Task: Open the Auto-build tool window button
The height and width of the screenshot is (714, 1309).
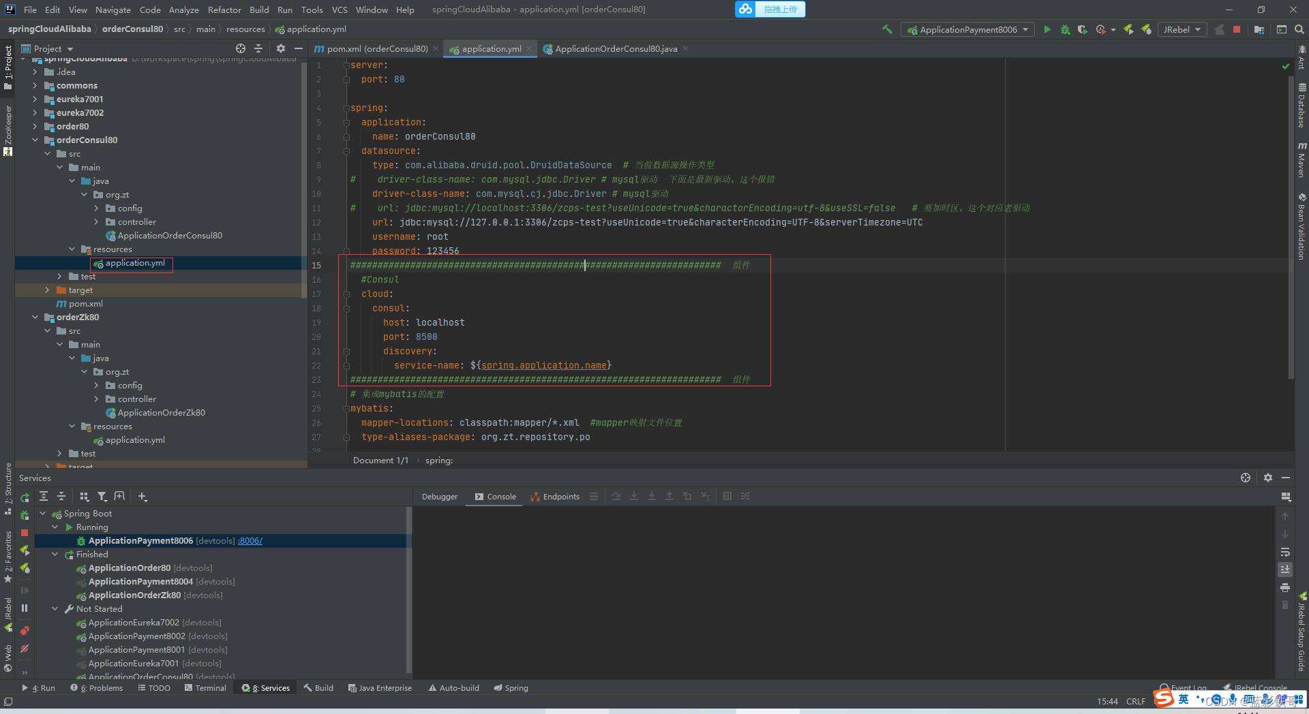Action: (x=453, y=688)
